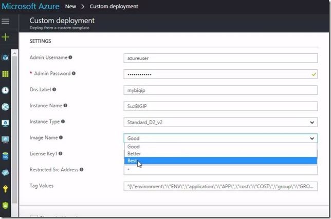Open the green grid All resources icon
This screenshot has width=331, height=219.
(x=6, y=74)
